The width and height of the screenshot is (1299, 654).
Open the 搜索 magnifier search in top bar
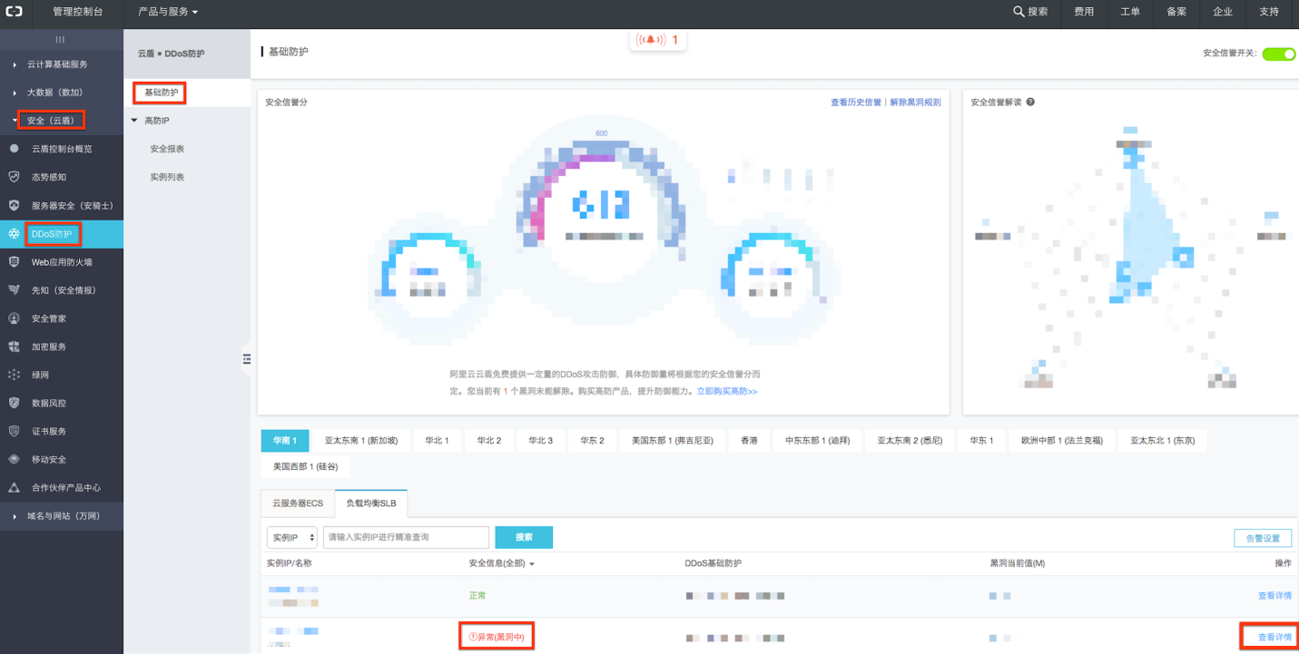click(x=1030, y=12)
